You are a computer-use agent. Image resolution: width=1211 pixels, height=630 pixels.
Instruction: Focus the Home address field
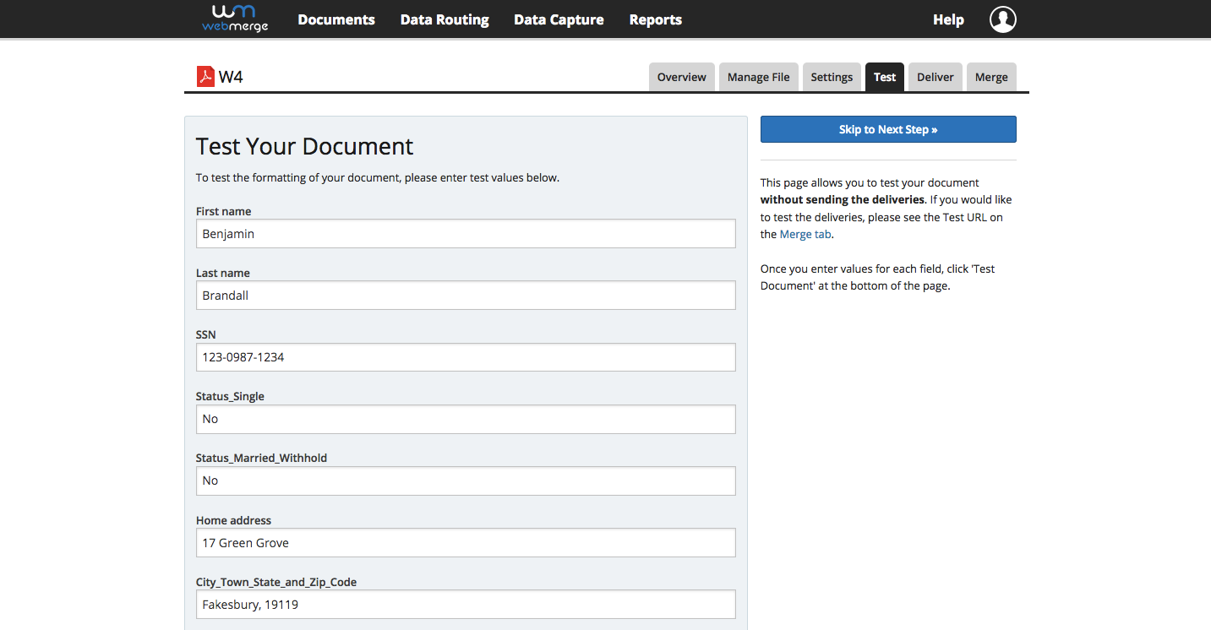pos(466,543)
